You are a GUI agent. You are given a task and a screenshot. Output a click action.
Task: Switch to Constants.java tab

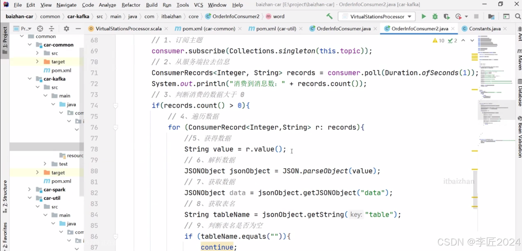[485, 29]
